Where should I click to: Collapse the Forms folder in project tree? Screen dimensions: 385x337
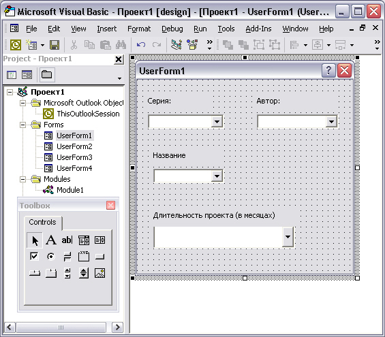point(22,125)
